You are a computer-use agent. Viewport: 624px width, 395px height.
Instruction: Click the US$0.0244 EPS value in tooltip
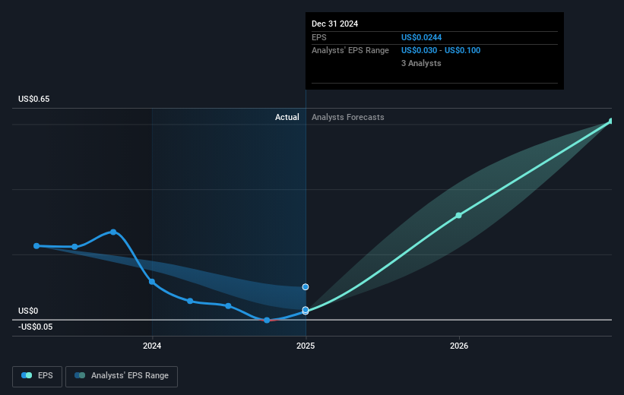point(421,37)
